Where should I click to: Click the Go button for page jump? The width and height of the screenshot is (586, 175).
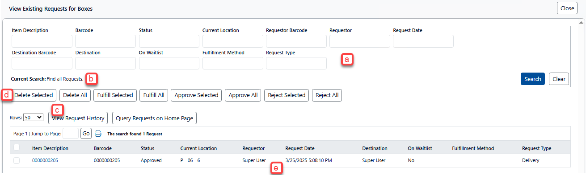[x=86, y=133]
